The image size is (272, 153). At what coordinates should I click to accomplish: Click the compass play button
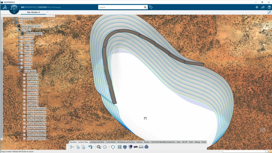click(14, 9)
